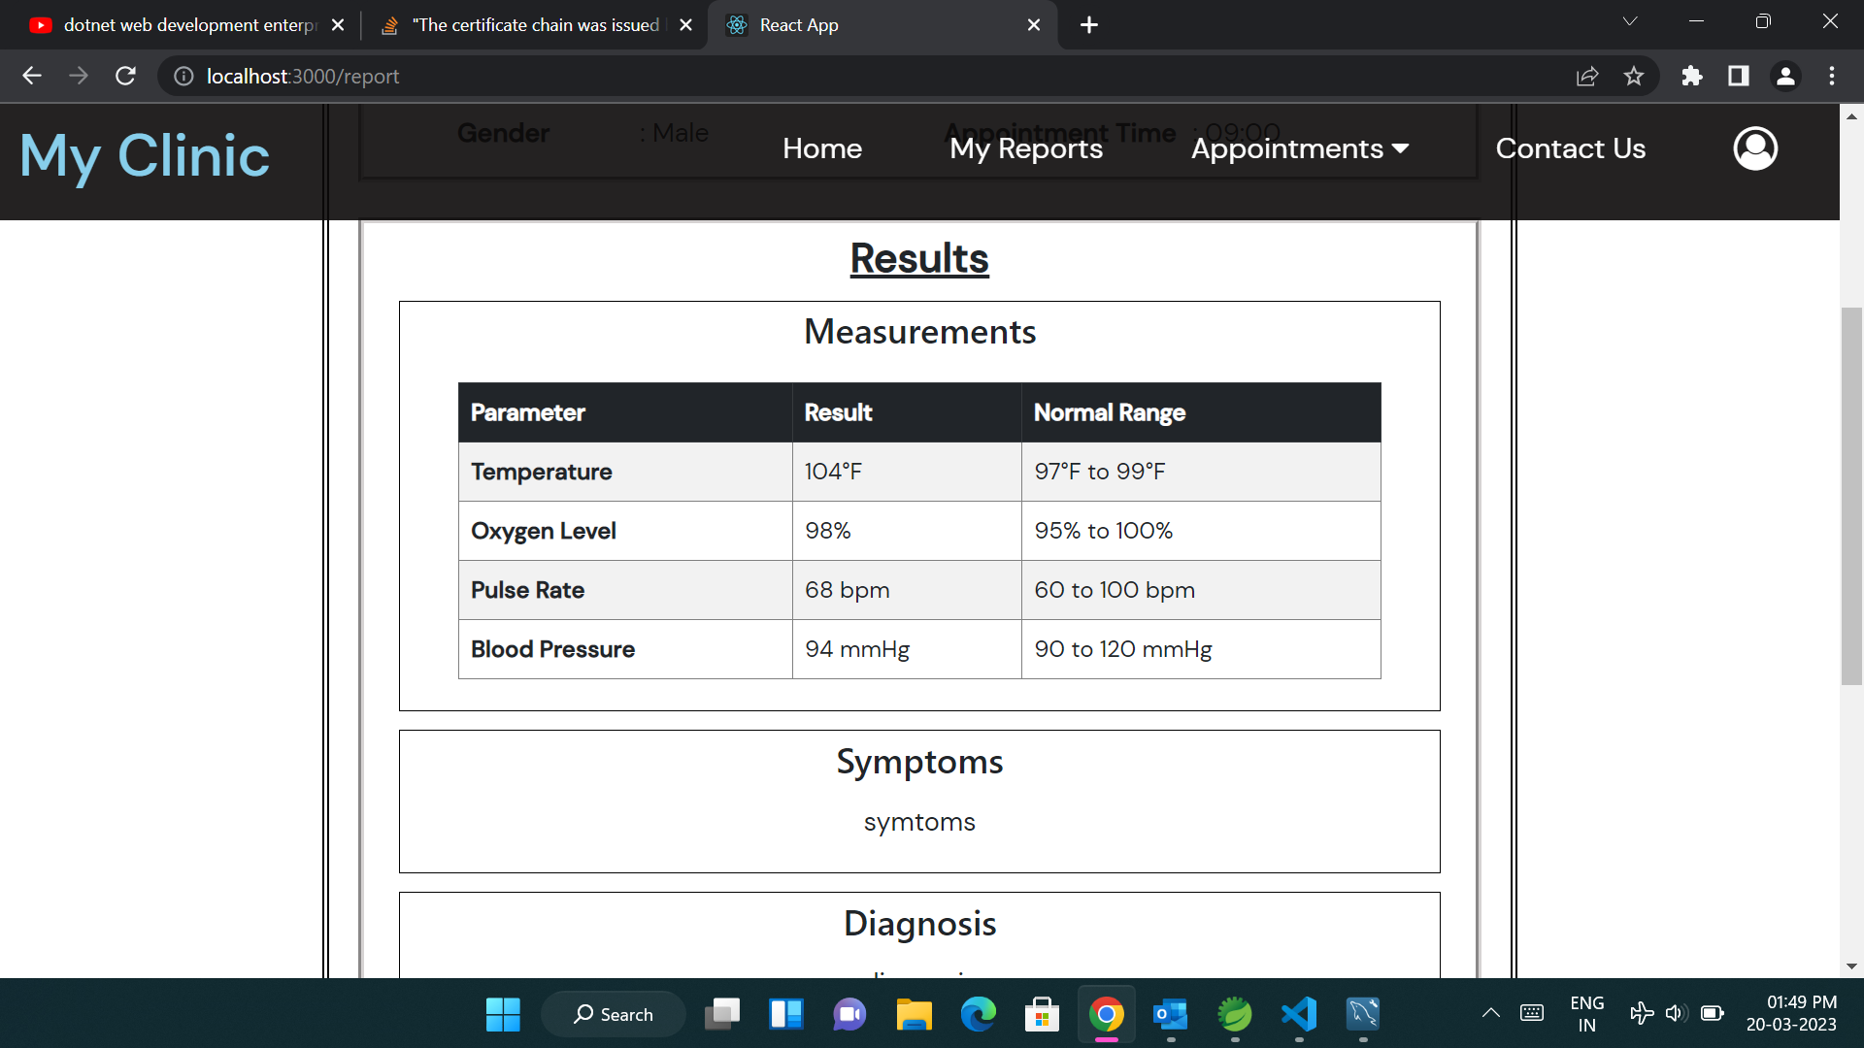
Task: Open the Chrome extensions puzzle icon
Action: (1691, 76)
